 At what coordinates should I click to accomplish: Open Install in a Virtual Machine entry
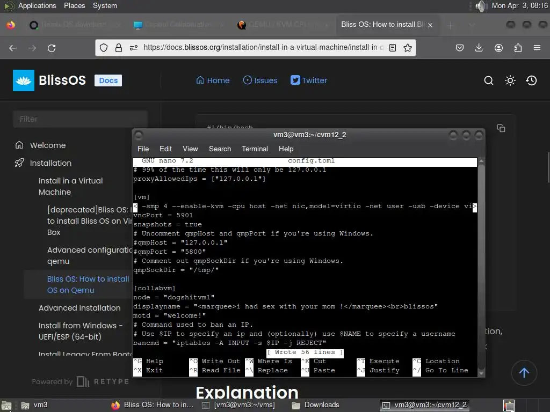coord(70,186)
